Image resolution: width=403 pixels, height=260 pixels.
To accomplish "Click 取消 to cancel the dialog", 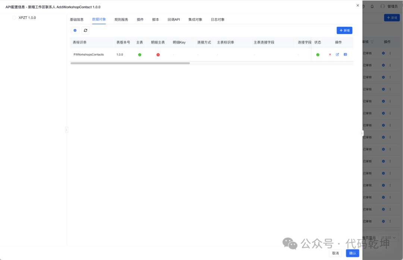I will click(x=335, y=253).
